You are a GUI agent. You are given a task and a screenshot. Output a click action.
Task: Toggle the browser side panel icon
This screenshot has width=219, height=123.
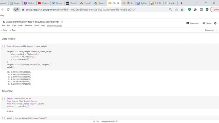[201, 10]
